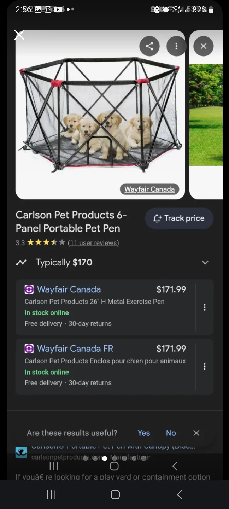The image size is (229, 509).
Task: Mark the results useful by tapping Yes
Action: pos(143,433)
